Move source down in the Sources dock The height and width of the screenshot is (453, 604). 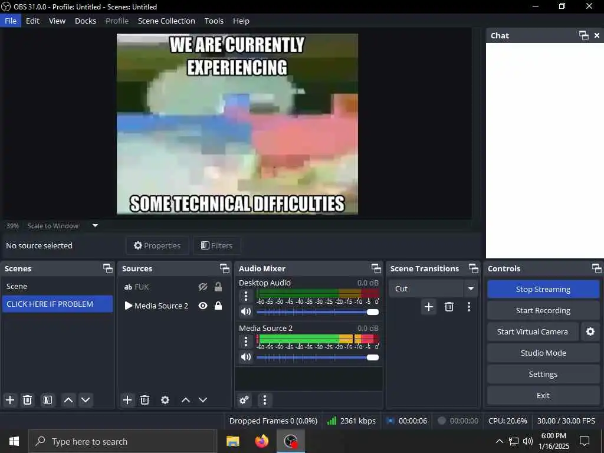[203, 400]
